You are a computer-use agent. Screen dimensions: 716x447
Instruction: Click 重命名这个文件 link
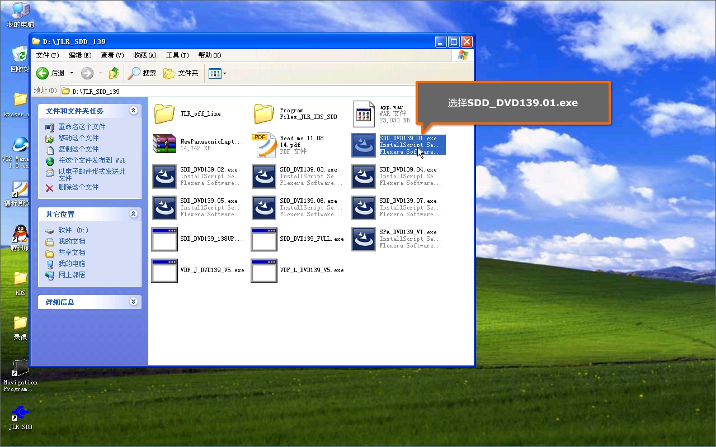click(82, 127)
